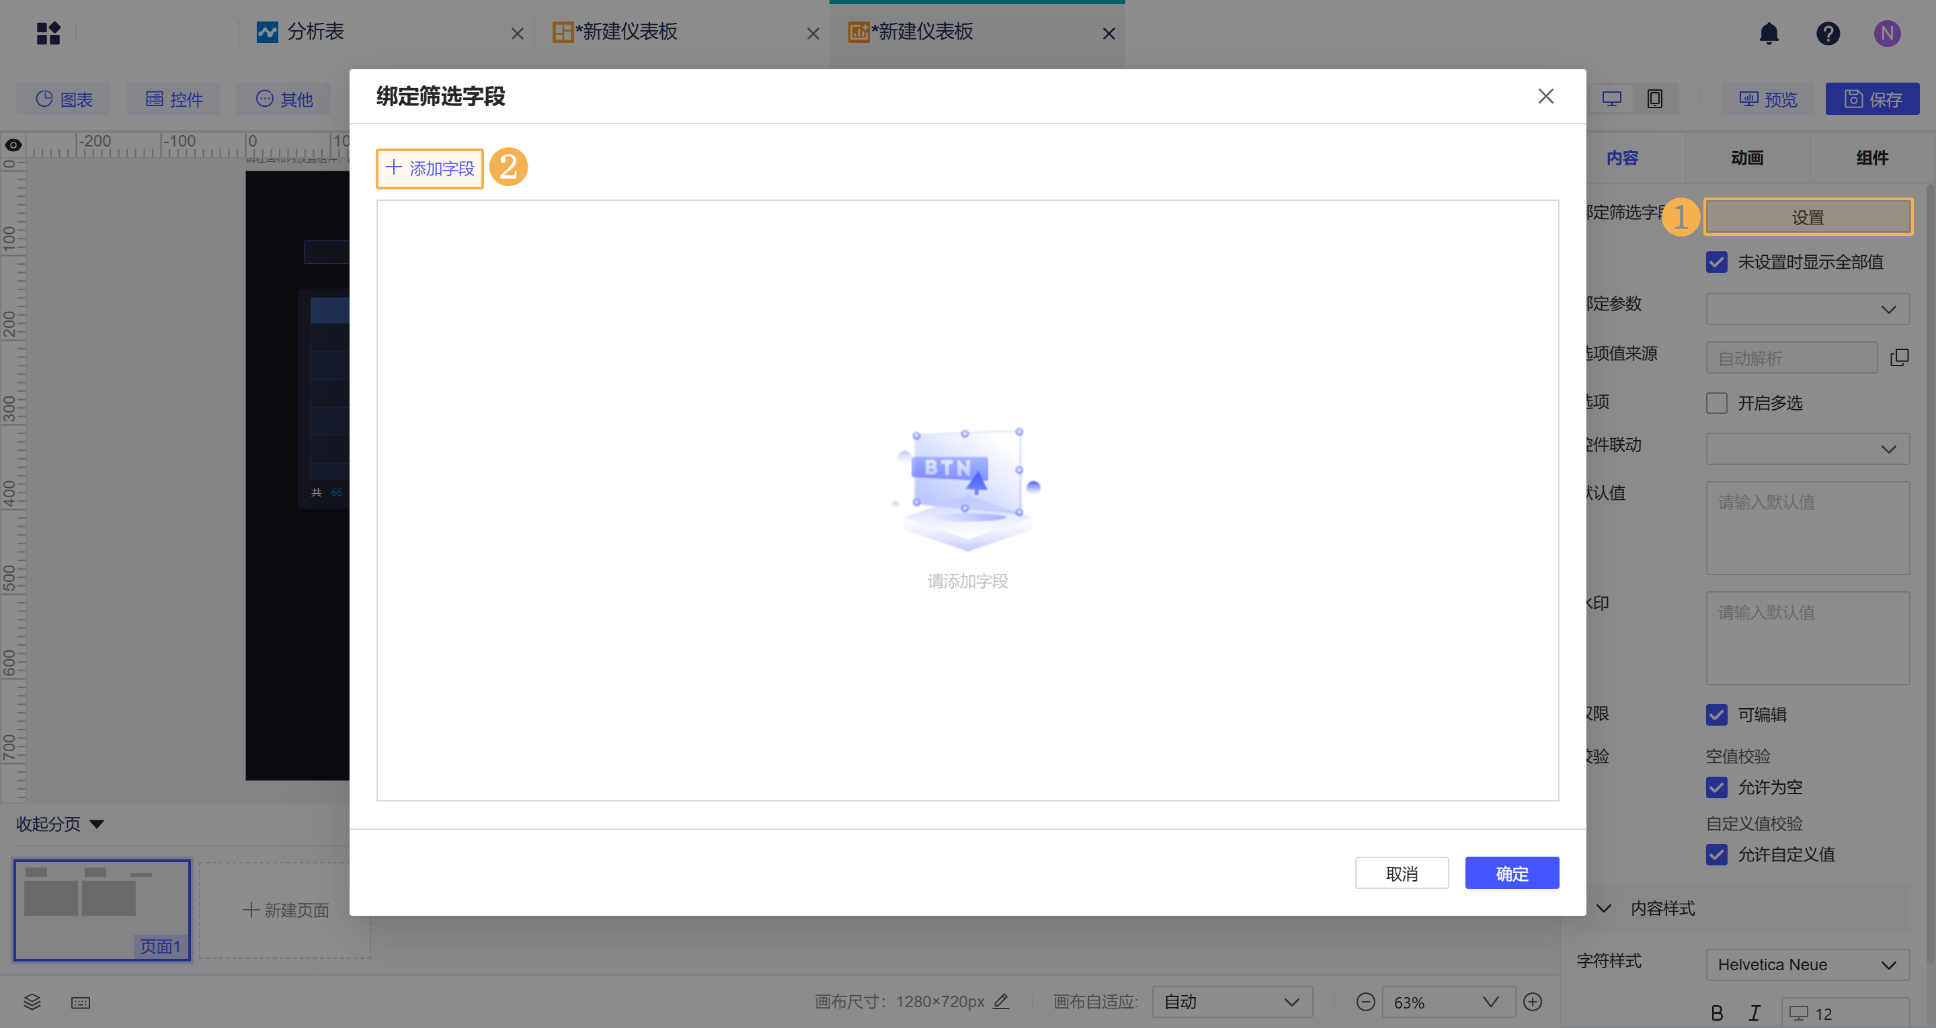Click the layers icon in bottom bar

click(32, 1002)
